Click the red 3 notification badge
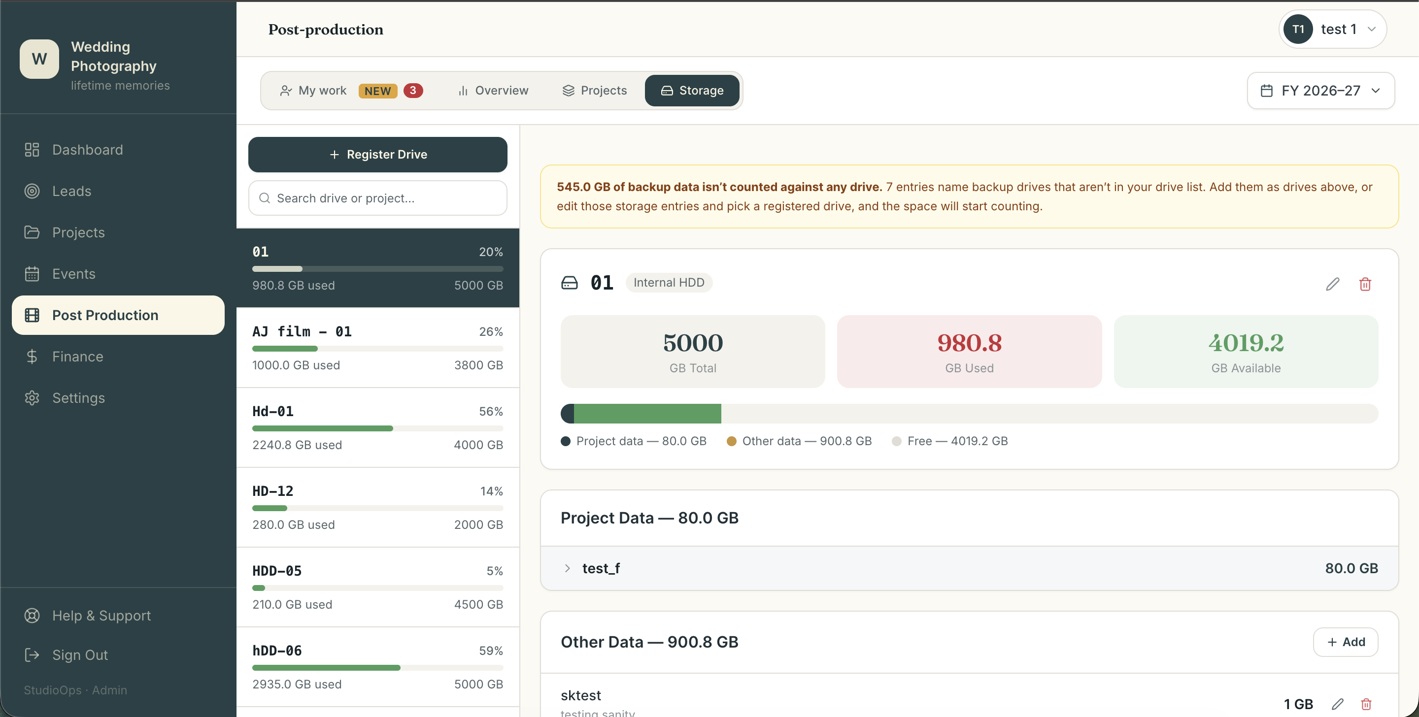 point(412,90)
